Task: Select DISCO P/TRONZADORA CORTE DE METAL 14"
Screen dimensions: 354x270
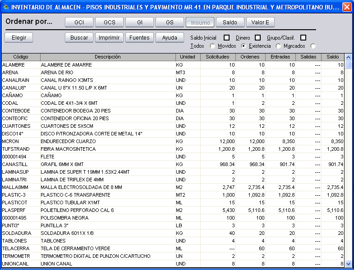Action: pyautogui.click(x=92, y=134)
